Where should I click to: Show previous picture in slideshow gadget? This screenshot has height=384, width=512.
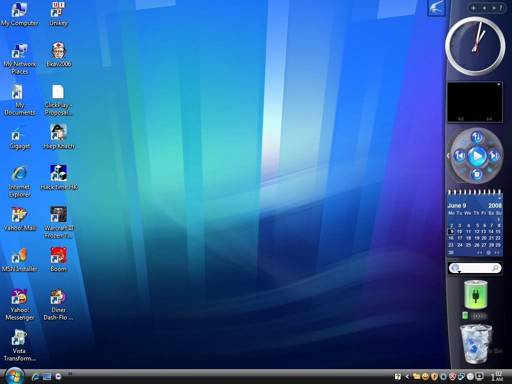click(460, 119)
